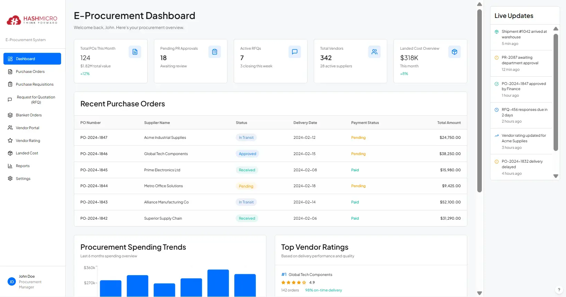Click the HashMicro logo
The image size is (566, 297).
pyautogui.click(x=32, y=20)
